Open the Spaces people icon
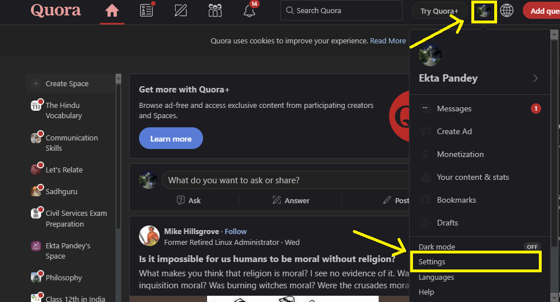Image resolution: width=560 pixels, height=302 pixels. 215,11
